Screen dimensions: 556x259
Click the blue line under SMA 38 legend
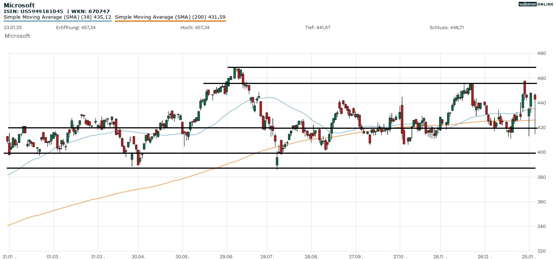[57, 21]
